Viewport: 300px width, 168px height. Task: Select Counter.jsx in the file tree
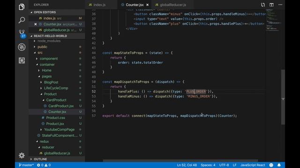click(x=57, y=112)
